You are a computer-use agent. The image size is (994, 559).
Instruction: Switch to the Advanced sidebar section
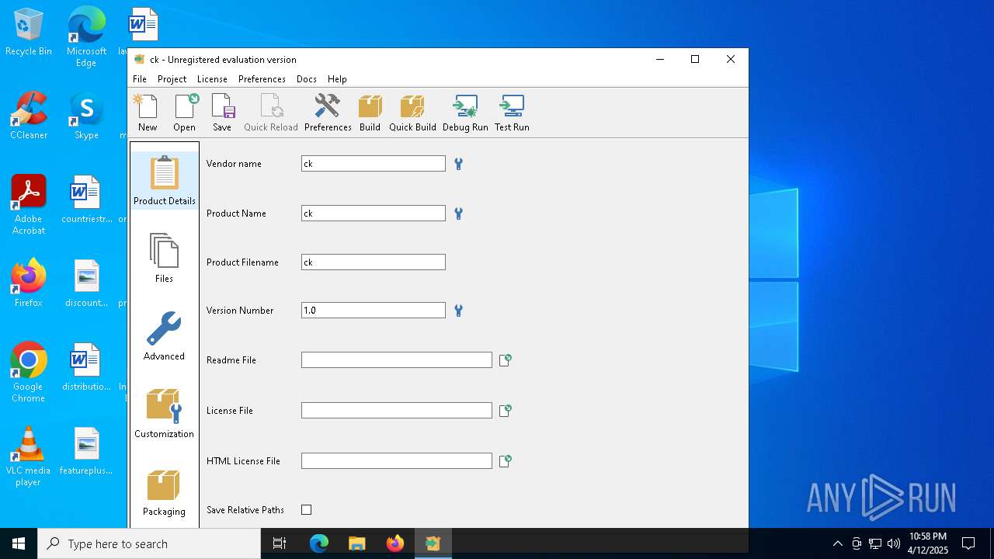point(165,335)
